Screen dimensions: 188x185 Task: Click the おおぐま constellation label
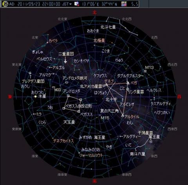click(x=93, y=31)
